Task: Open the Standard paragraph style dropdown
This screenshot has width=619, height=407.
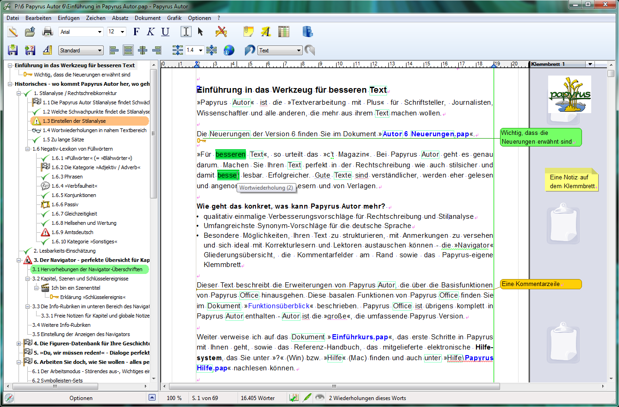Action: [x=100, y=51]
